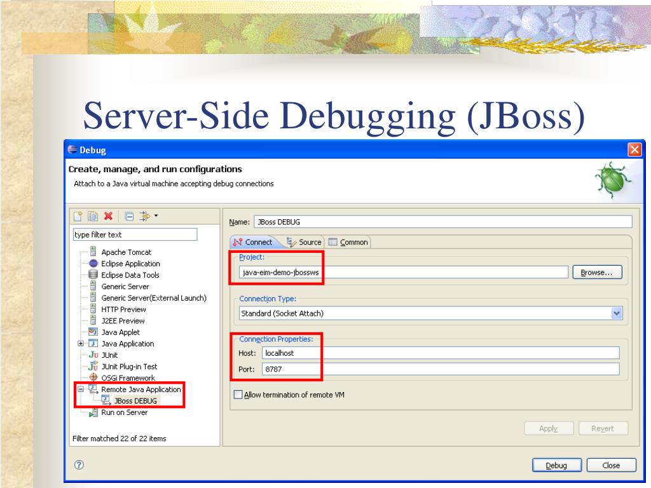
Task: Click the help question mark icon
Action: (79, 464)
